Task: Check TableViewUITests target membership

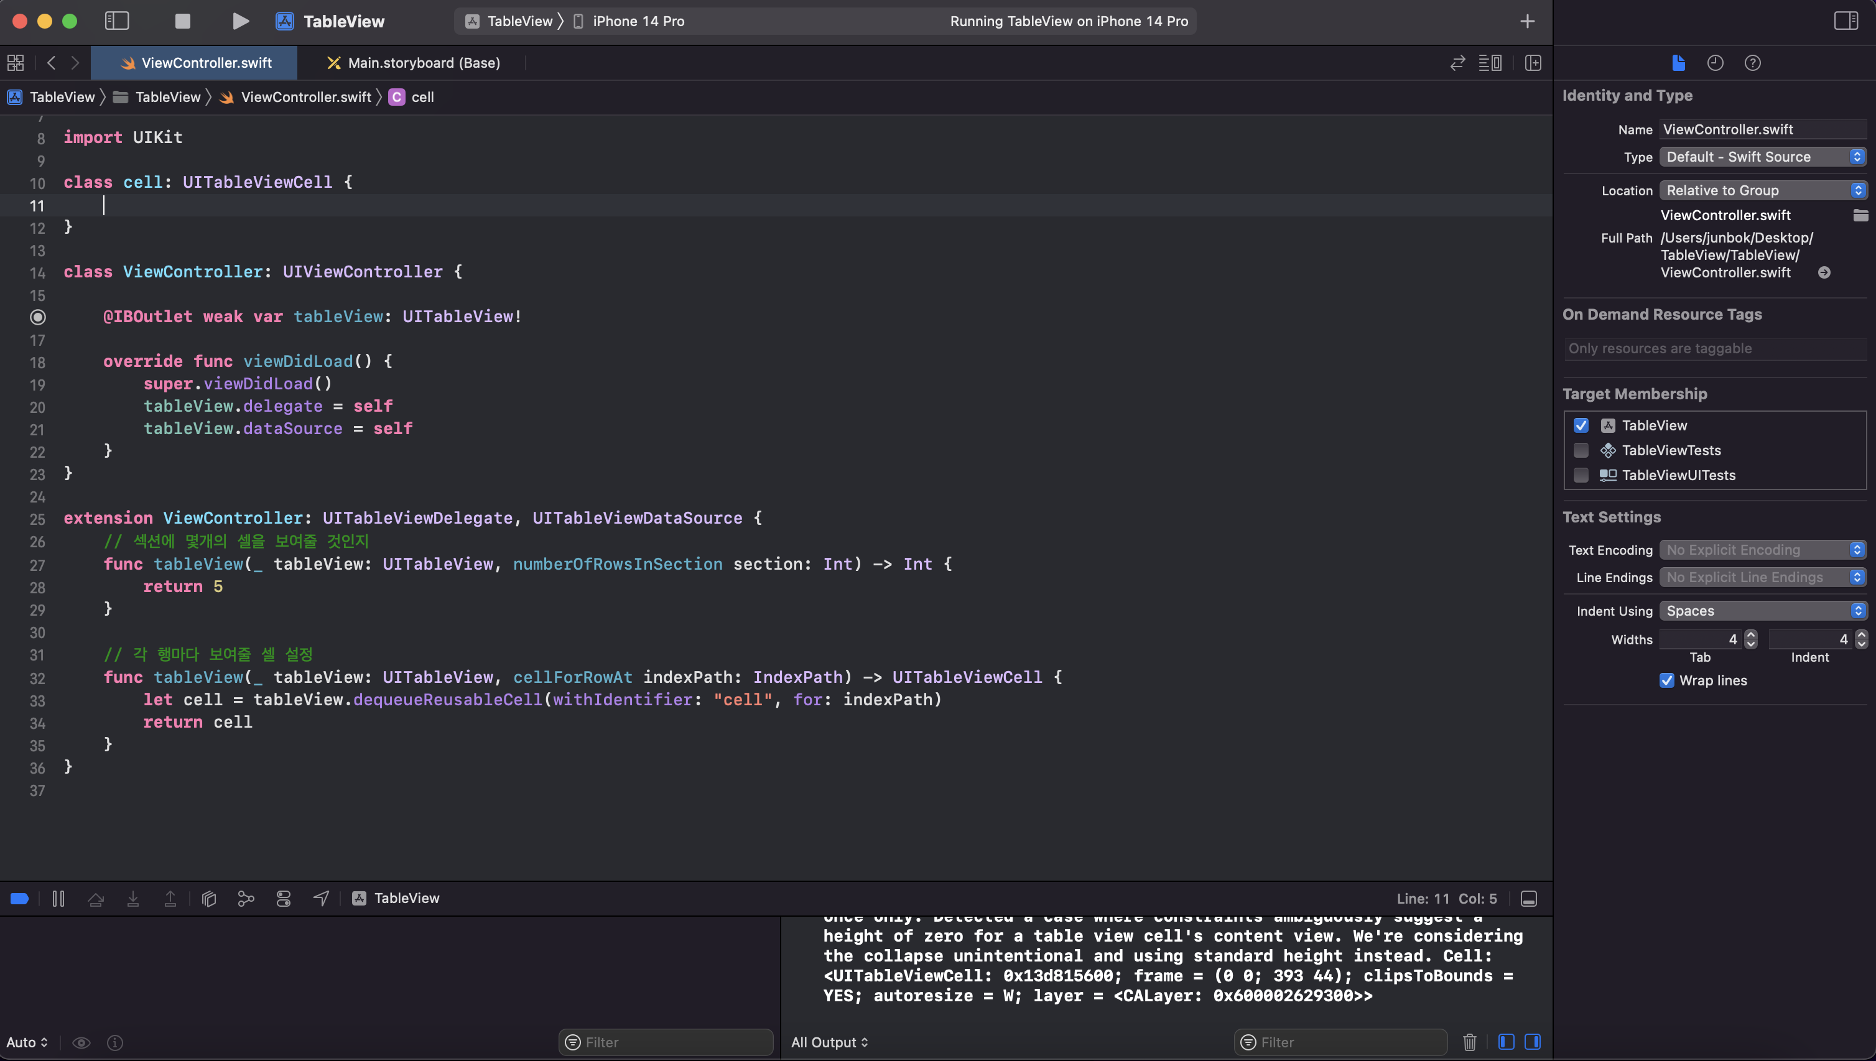Action: tap(1581, 475)
